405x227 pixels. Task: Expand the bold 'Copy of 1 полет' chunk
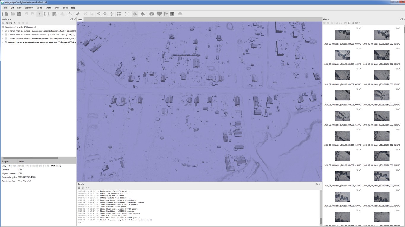pyautogui.click(x=3, y=42)
